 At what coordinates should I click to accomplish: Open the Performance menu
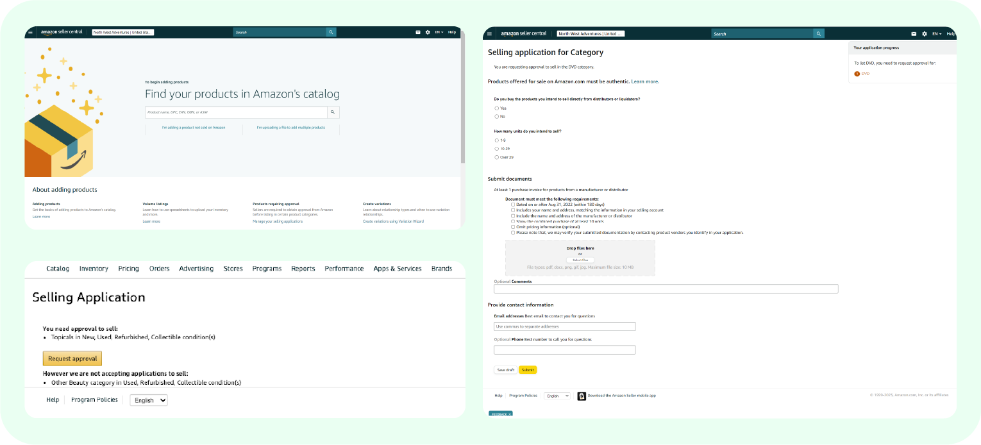[344, 269]
